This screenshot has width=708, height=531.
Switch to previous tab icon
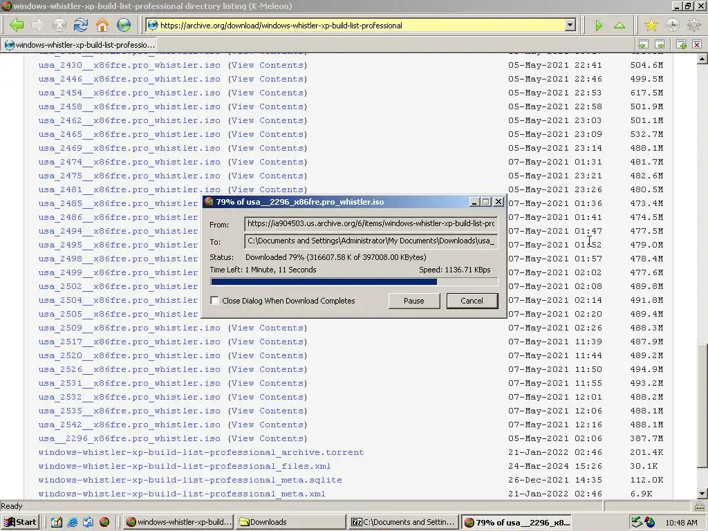[644, 44]
